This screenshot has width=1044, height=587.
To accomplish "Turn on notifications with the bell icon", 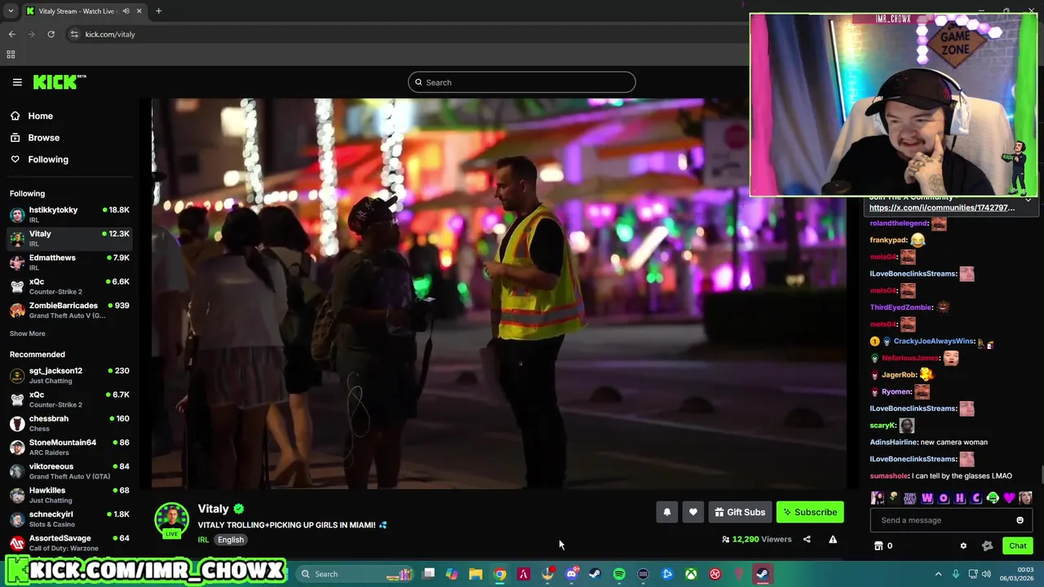I will [667, 512].
